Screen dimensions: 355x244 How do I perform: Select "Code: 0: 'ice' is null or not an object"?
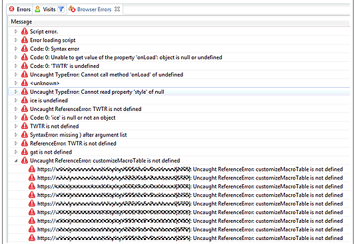[x=73, y=118]
